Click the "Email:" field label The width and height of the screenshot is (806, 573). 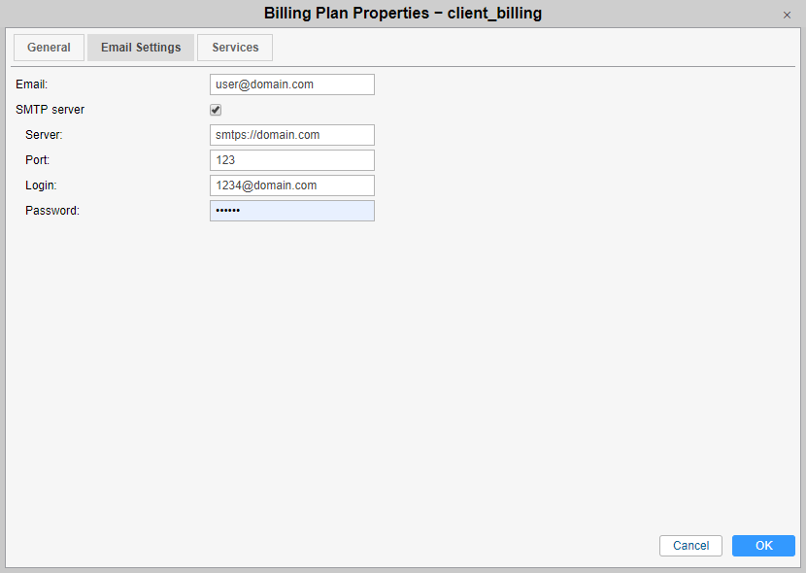[31, 84]
